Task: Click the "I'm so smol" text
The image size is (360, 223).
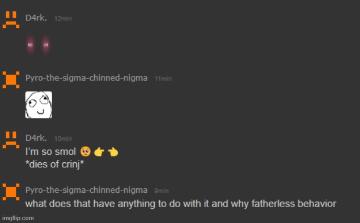Action: [50, 152]
